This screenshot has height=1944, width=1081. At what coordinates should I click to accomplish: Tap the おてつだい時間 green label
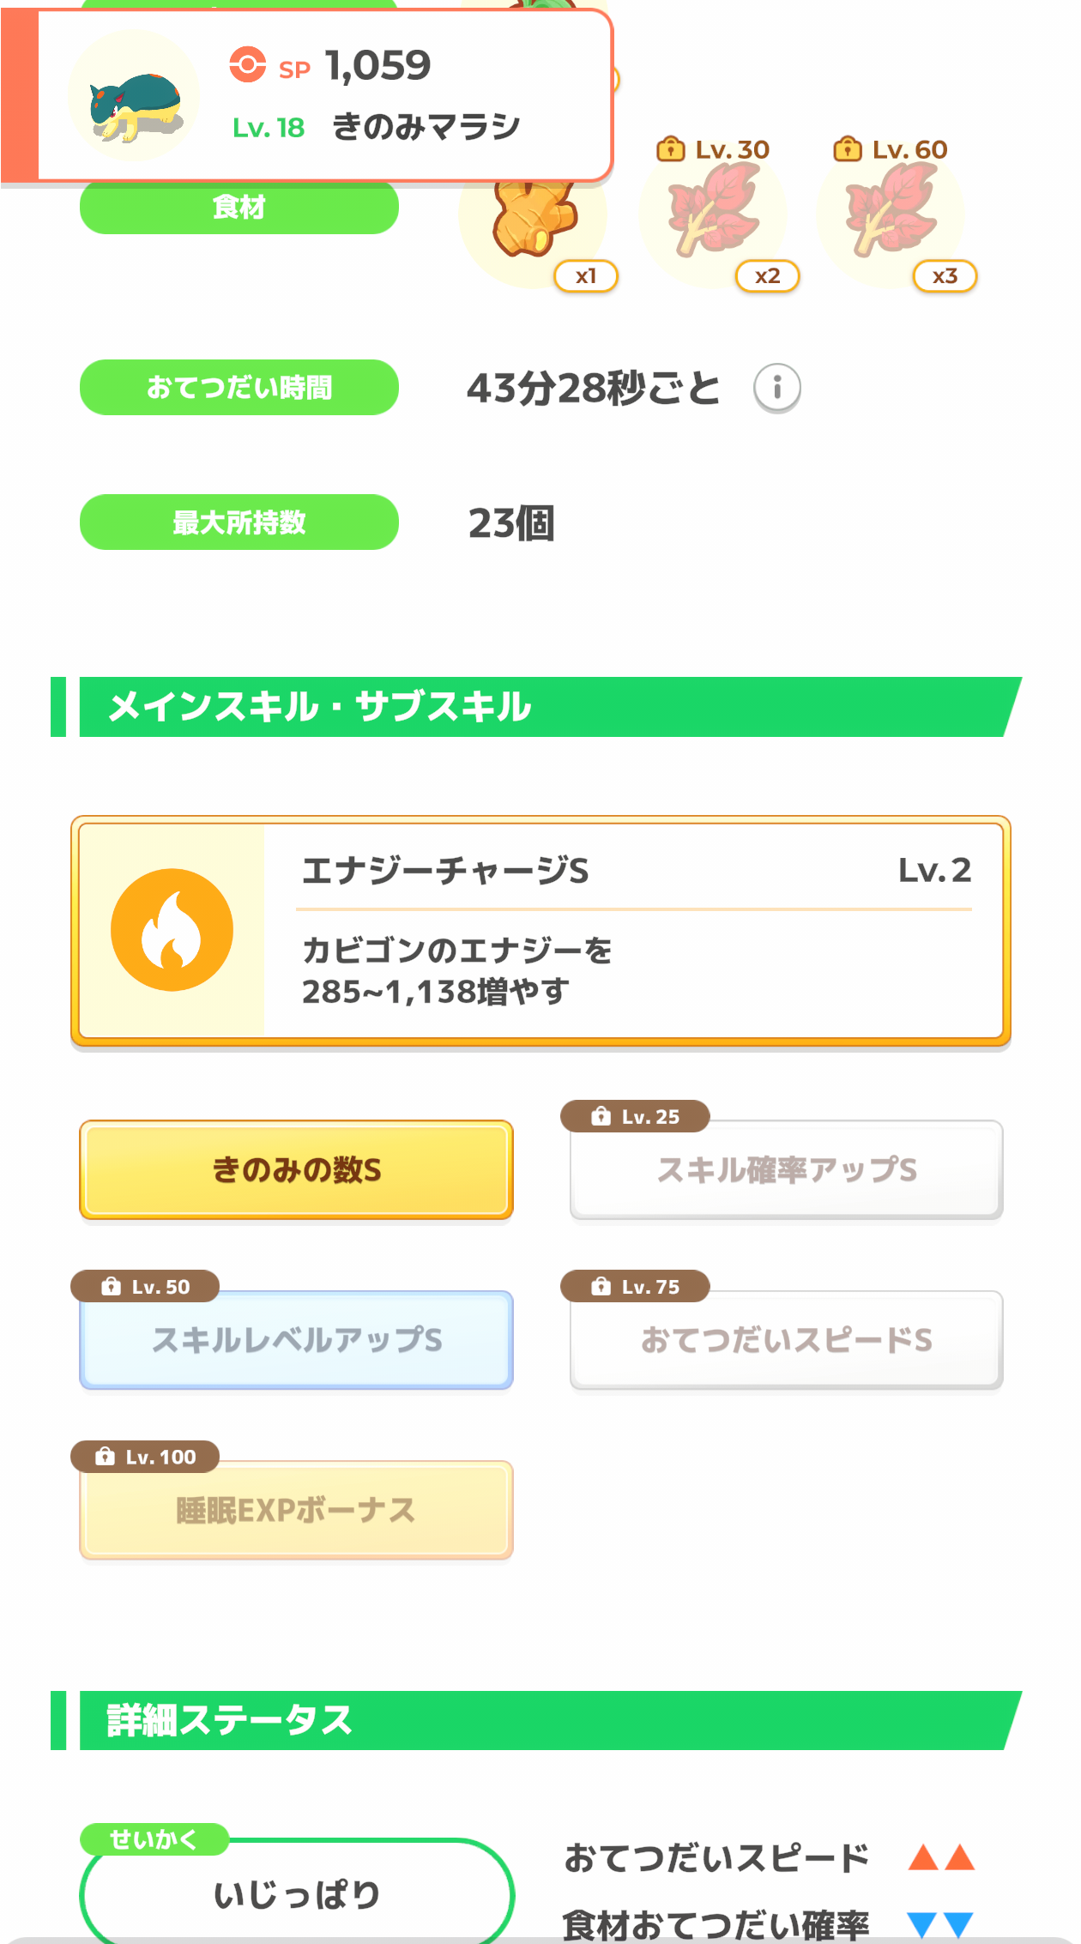pos(239,388)
